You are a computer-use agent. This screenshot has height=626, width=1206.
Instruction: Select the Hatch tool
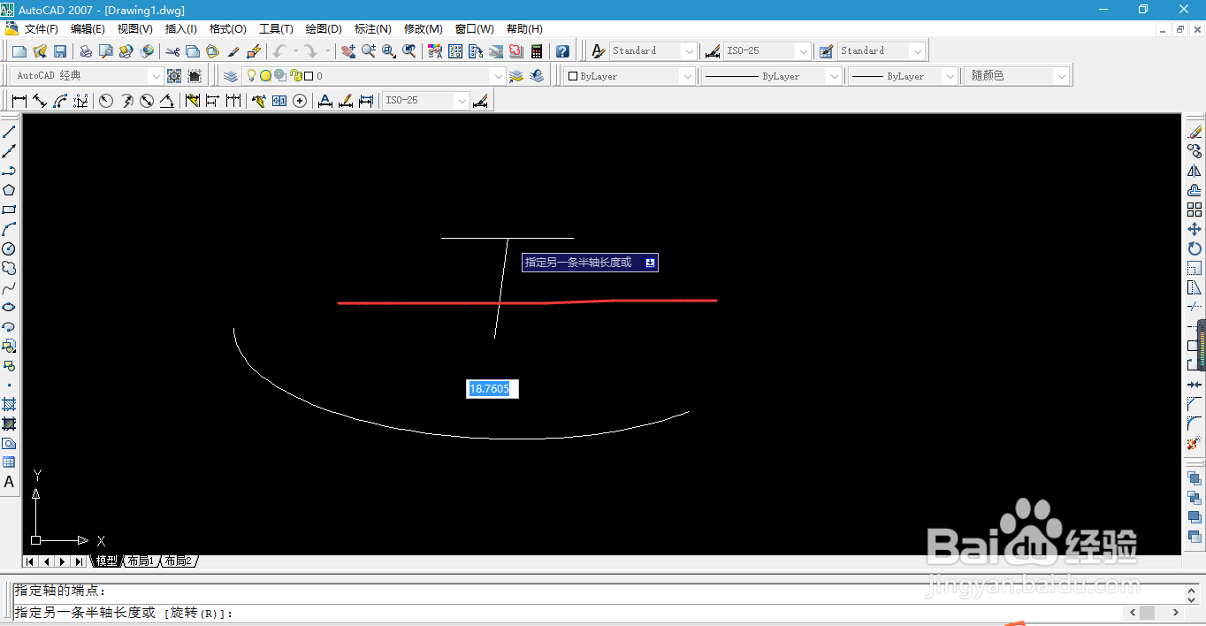(9, 403)
